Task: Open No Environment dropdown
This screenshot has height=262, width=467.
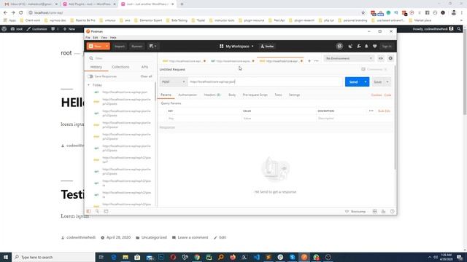Action: 349,58
